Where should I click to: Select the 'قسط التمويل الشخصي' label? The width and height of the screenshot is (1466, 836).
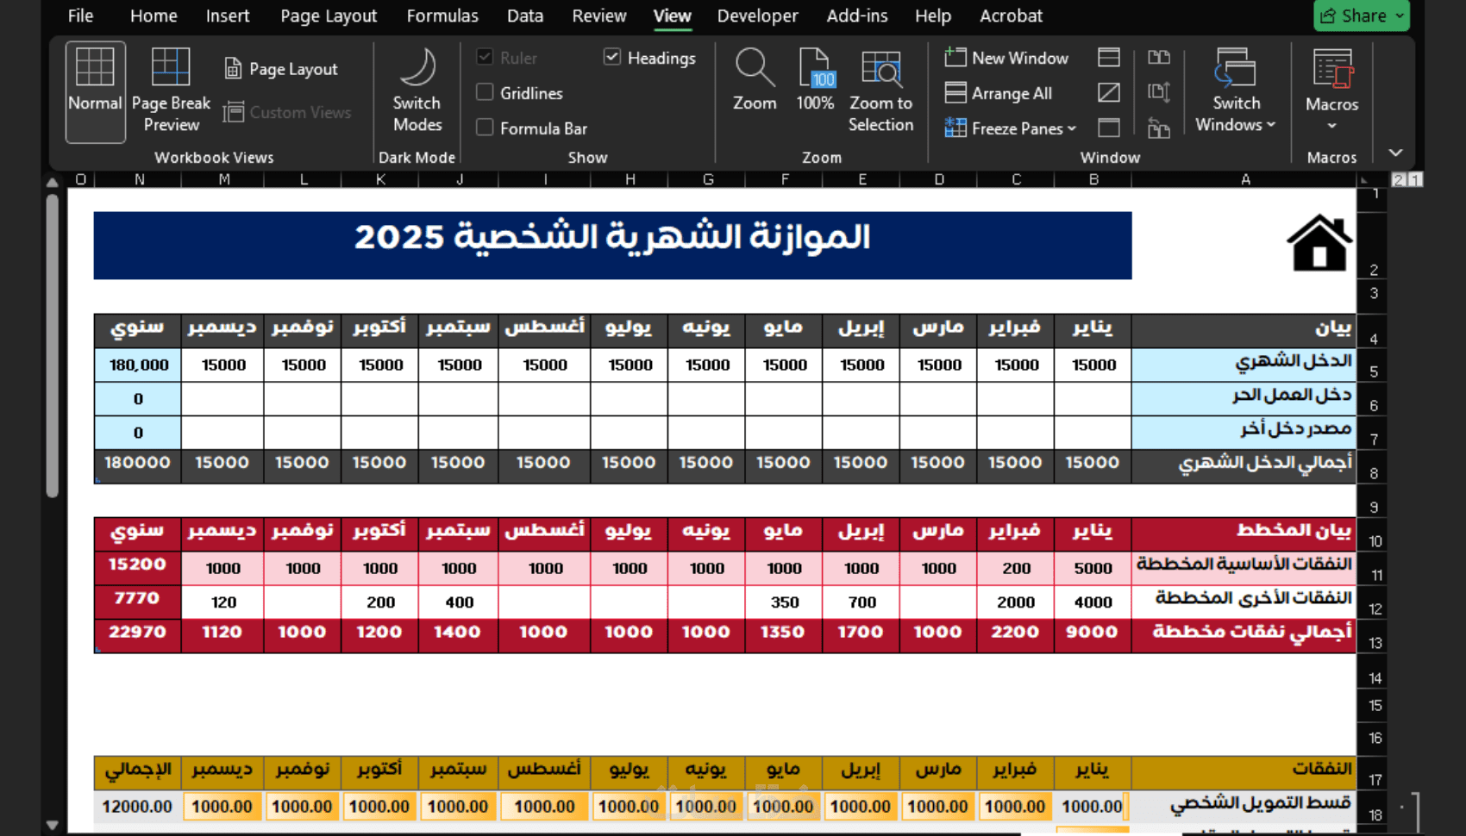pos(1244,807)
